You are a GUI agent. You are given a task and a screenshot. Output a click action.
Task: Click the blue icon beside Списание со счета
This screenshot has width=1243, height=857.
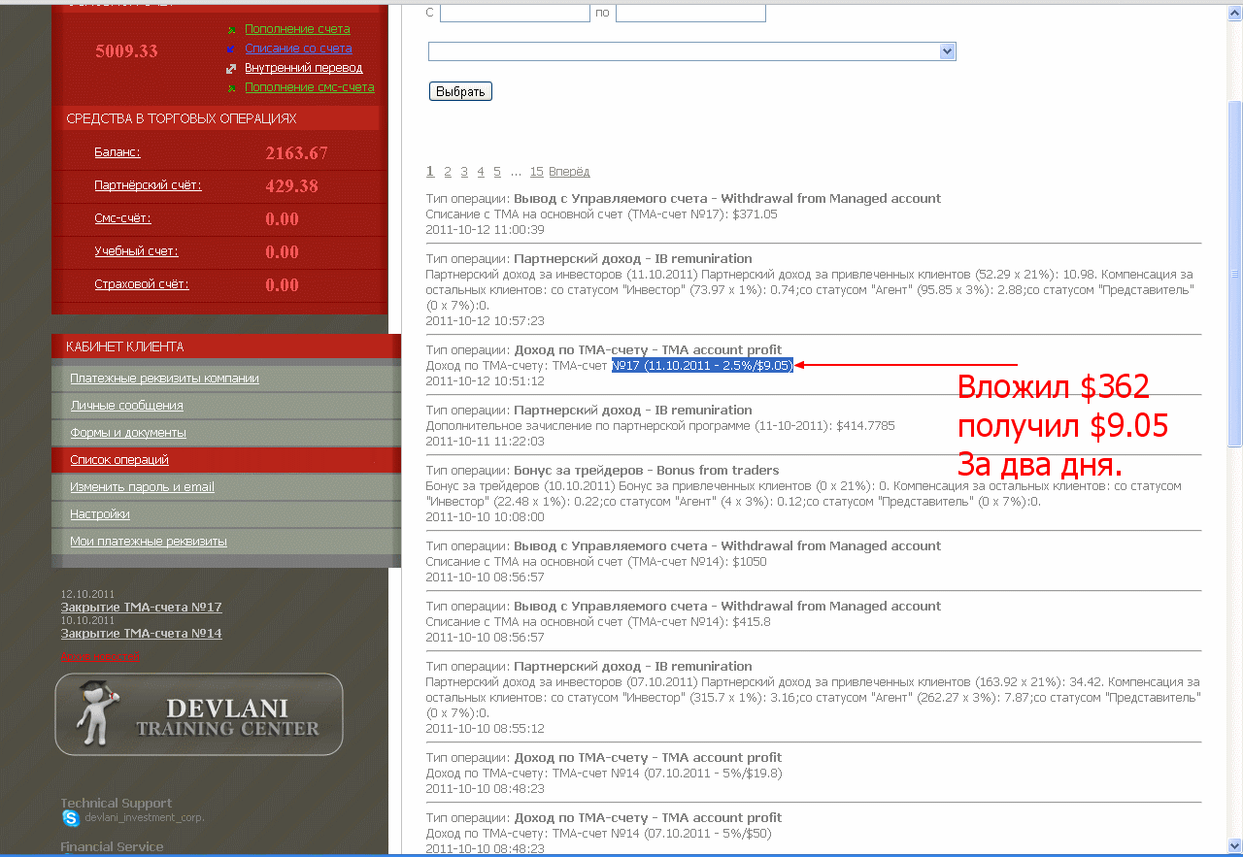(x=231, y=49)
